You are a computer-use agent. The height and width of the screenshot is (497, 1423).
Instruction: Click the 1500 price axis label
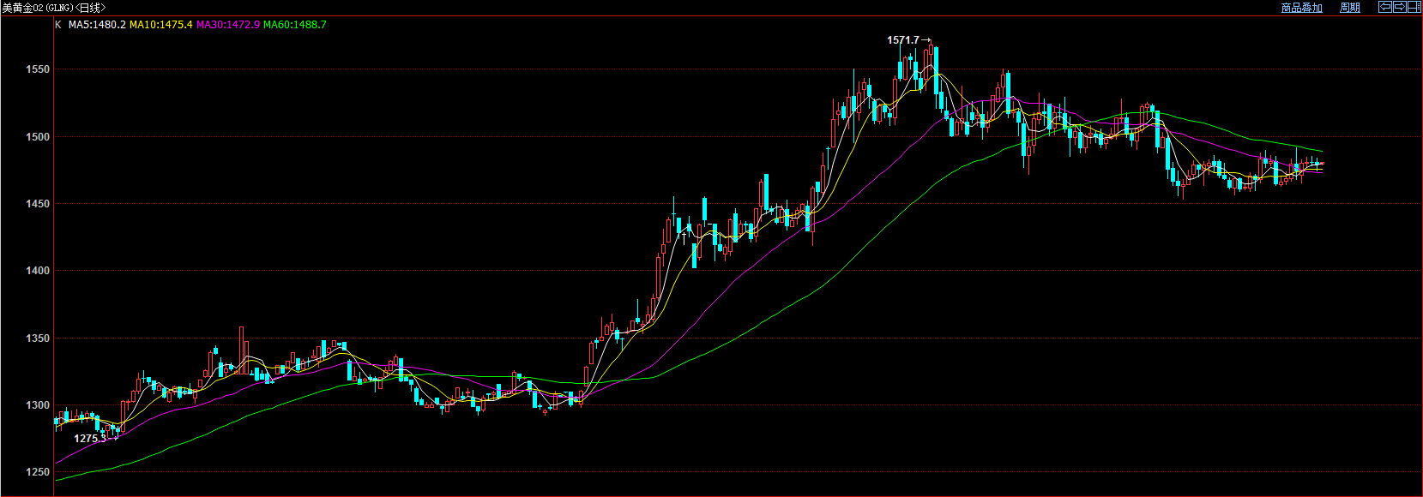[38, 136]
